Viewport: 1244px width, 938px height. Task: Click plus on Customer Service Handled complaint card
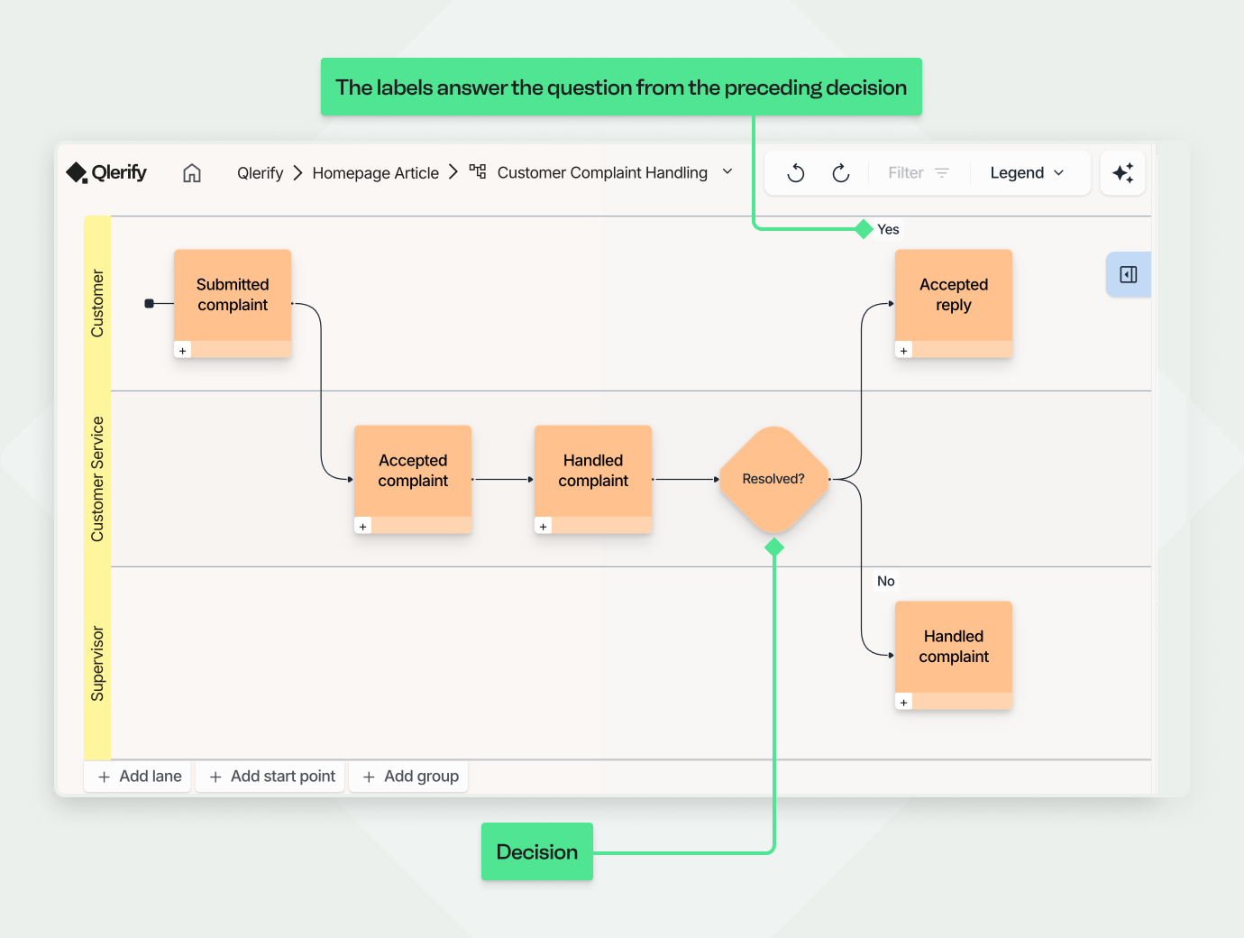click(544, 526)
